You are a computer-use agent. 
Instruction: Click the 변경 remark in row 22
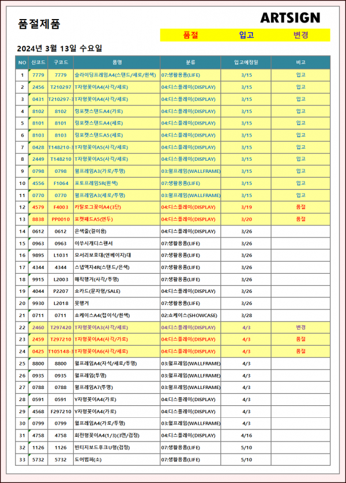[x=300, y=327]
